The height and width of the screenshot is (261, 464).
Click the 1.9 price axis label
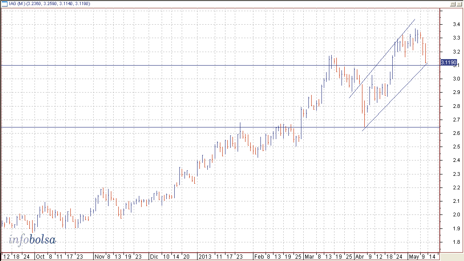click(x=456, y=228)
